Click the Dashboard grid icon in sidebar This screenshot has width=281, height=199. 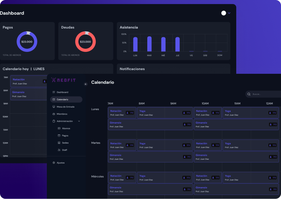coord(54,92)
